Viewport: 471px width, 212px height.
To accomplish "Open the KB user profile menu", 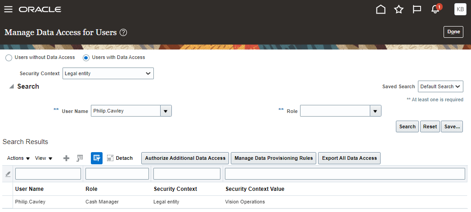I will (460, 9).
